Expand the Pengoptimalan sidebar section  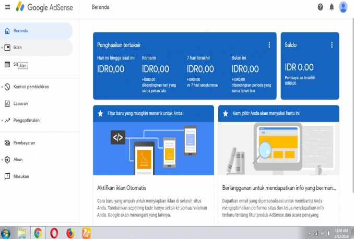click(3, 121)
